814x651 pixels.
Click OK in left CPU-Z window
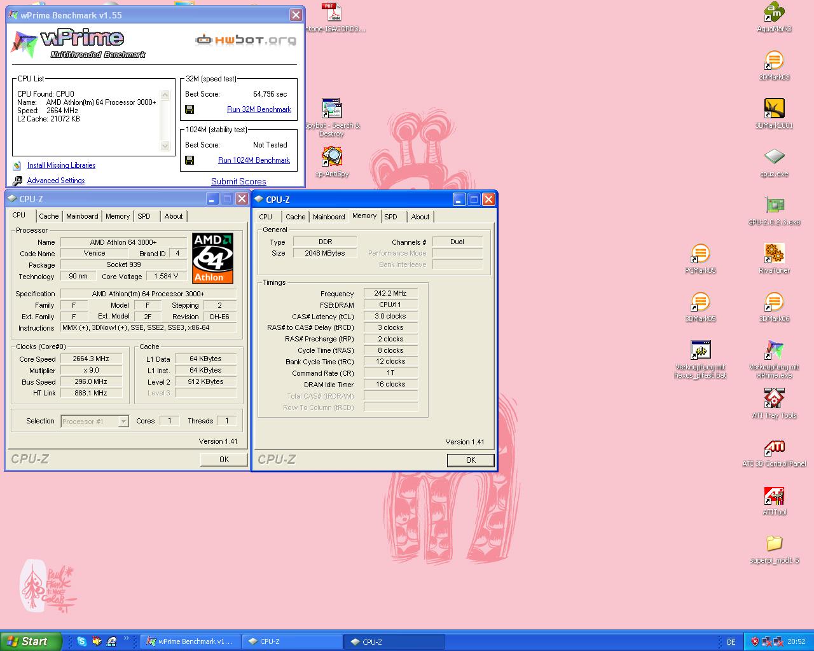click(x=224, y=459)
